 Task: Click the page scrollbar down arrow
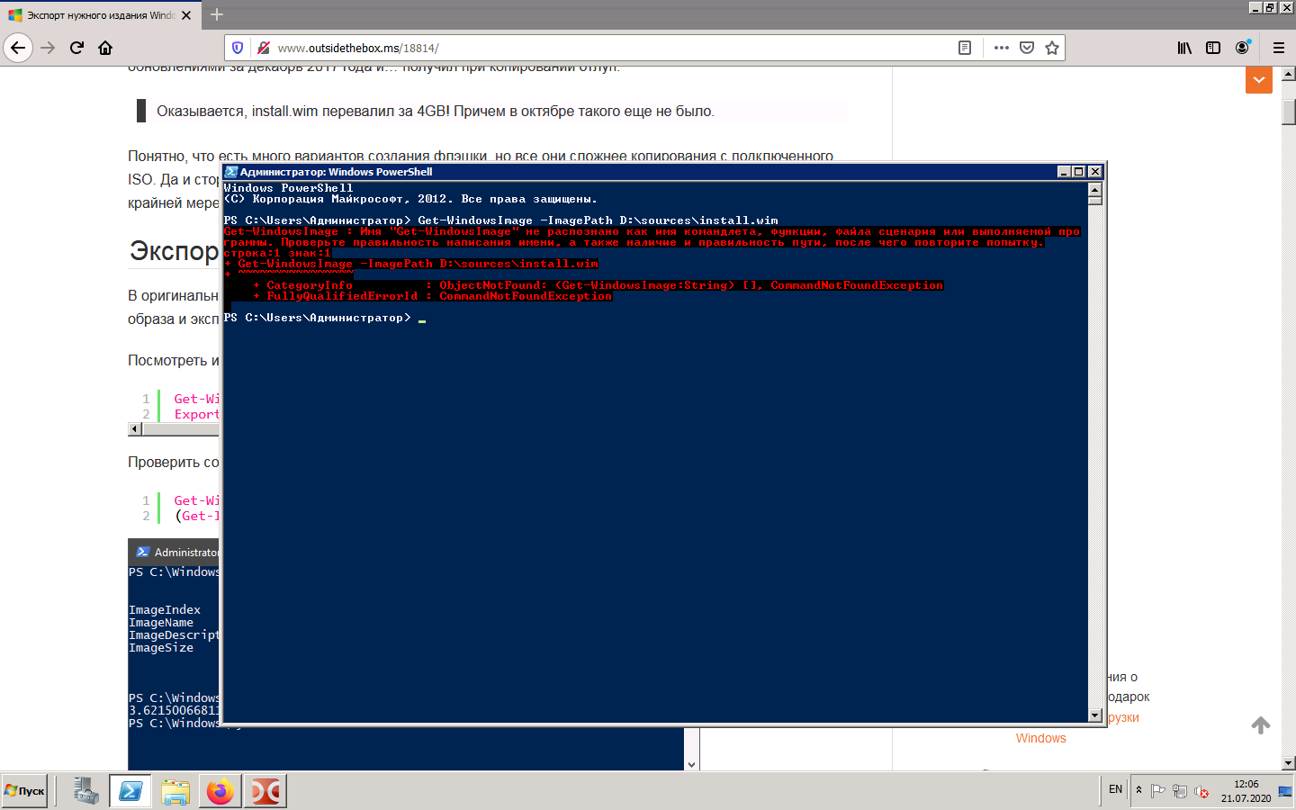1288,762
